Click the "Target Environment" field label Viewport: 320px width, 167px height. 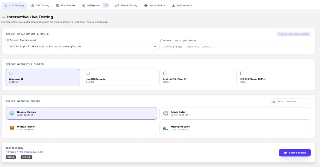coord(23,40)
